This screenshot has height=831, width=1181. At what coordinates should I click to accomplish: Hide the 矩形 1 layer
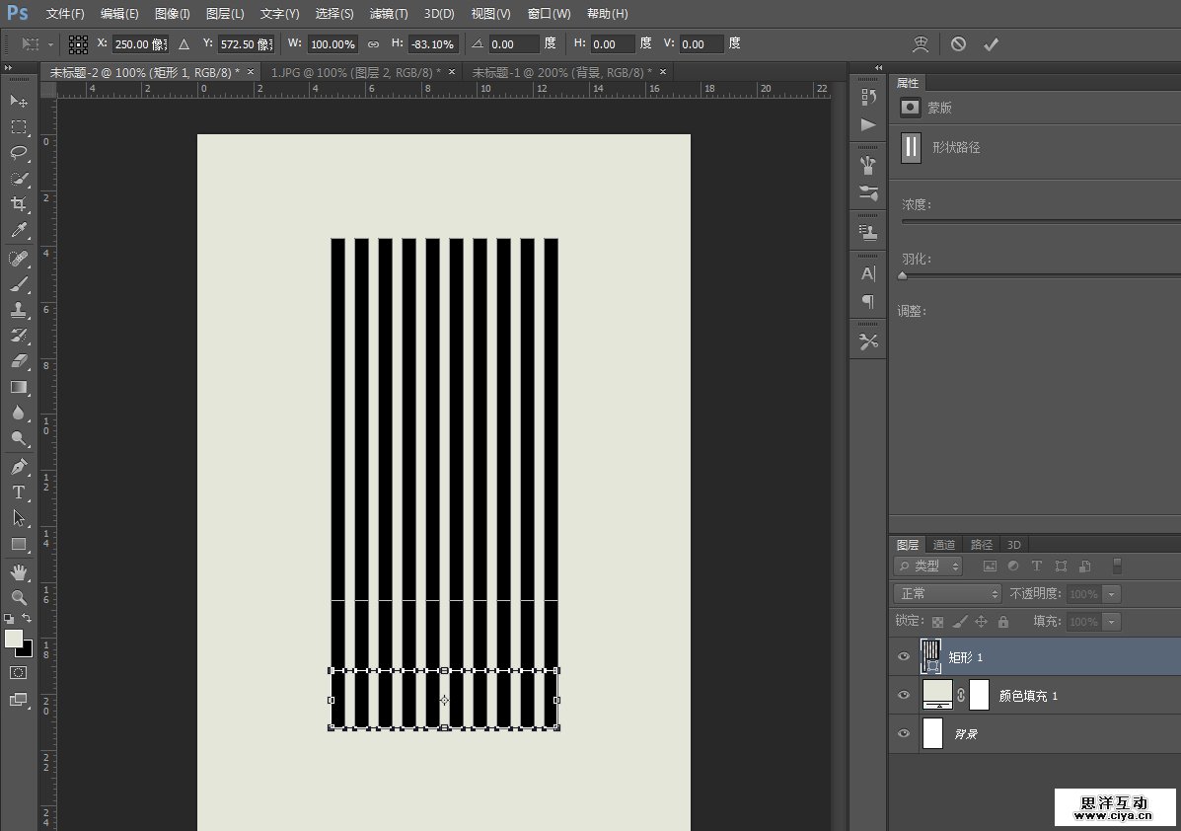click(904, 657)
